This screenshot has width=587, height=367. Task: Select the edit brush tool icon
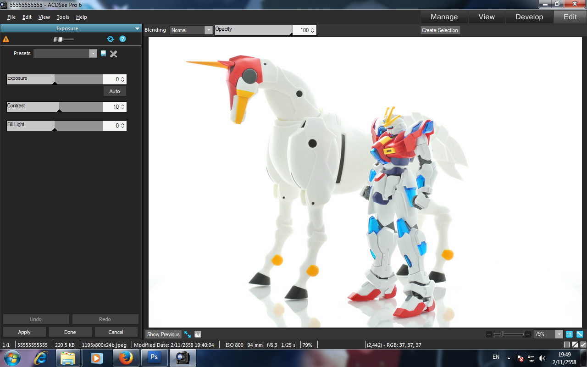63,39
